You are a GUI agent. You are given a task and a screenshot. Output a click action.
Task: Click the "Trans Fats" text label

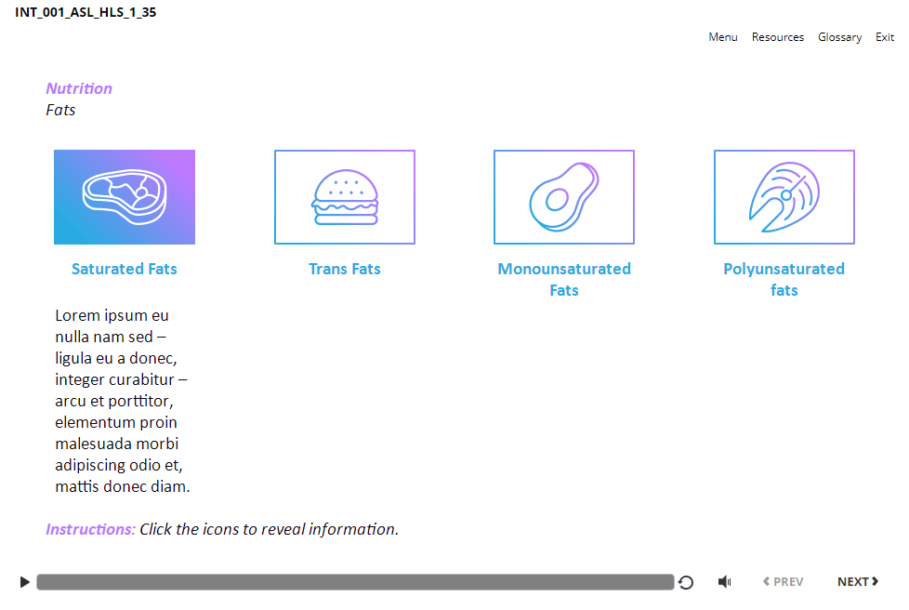(345, 269)
